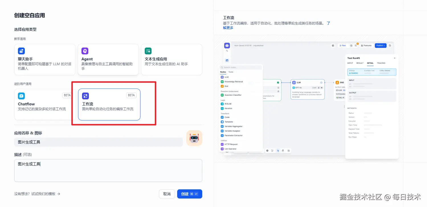Click the green 文本生成应用 icon
This screenshot has width=427, height=207.
pyautogui.click(x=148, y=51)
